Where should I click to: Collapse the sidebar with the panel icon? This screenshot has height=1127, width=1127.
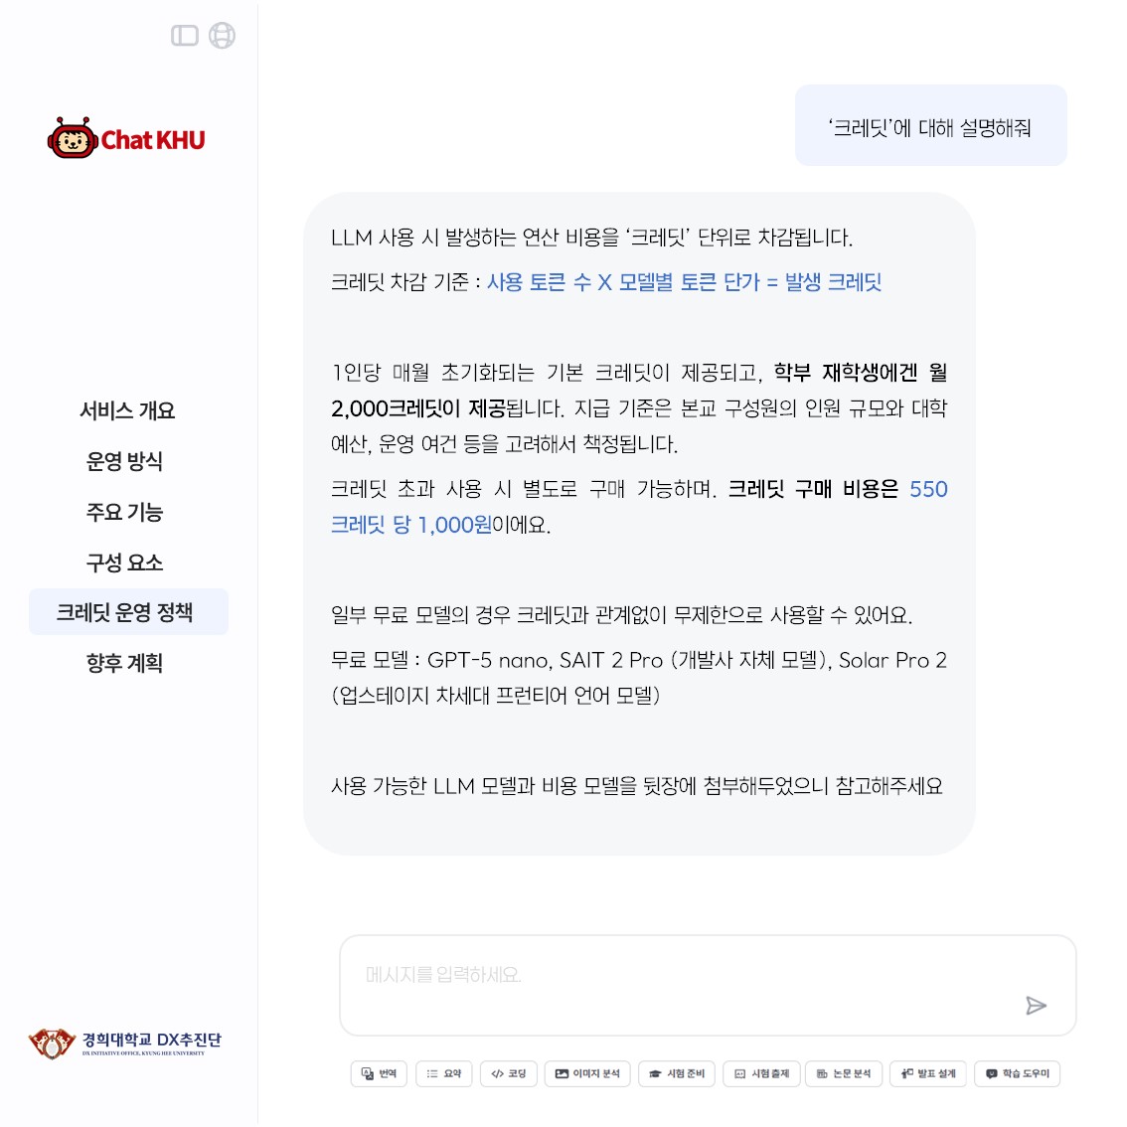point(185,35)
